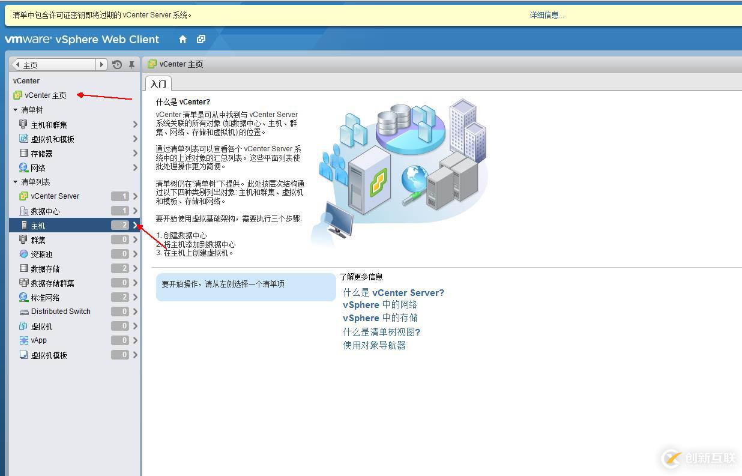Select 虚拟机模板 label
The image size is (742, 476).
point(49,355)
